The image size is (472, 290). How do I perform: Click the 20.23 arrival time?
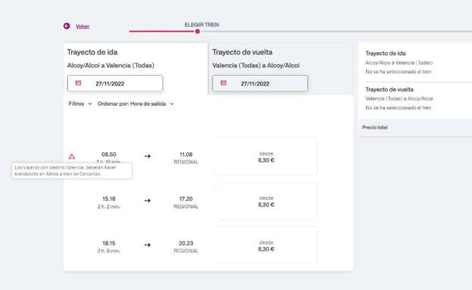pos(186,243)
